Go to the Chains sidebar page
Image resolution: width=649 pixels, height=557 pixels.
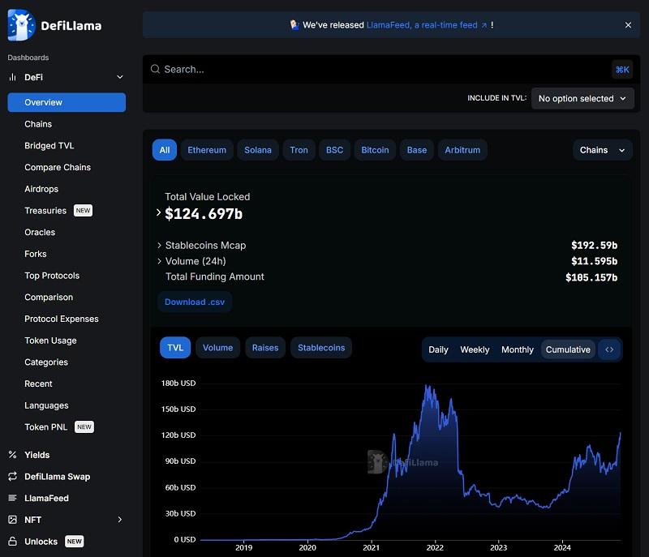[x=38, y=124]
